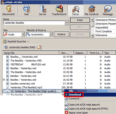Image resolution: width=116 pixels, height=114 pixels.
Task: Select file The Beatles - Yesterday.MID
Action: [x=26, y=61]
